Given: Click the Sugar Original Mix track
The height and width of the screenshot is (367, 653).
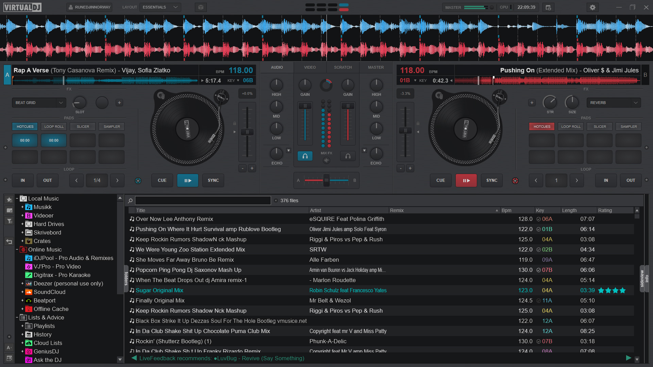Looking at the screenshot, I should 159,291.
